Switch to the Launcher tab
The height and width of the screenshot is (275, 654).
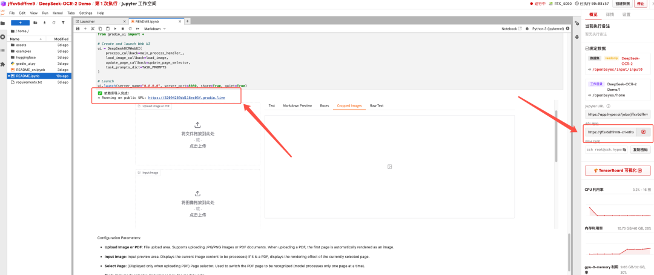pyautogui.click(x=101, y=21)
